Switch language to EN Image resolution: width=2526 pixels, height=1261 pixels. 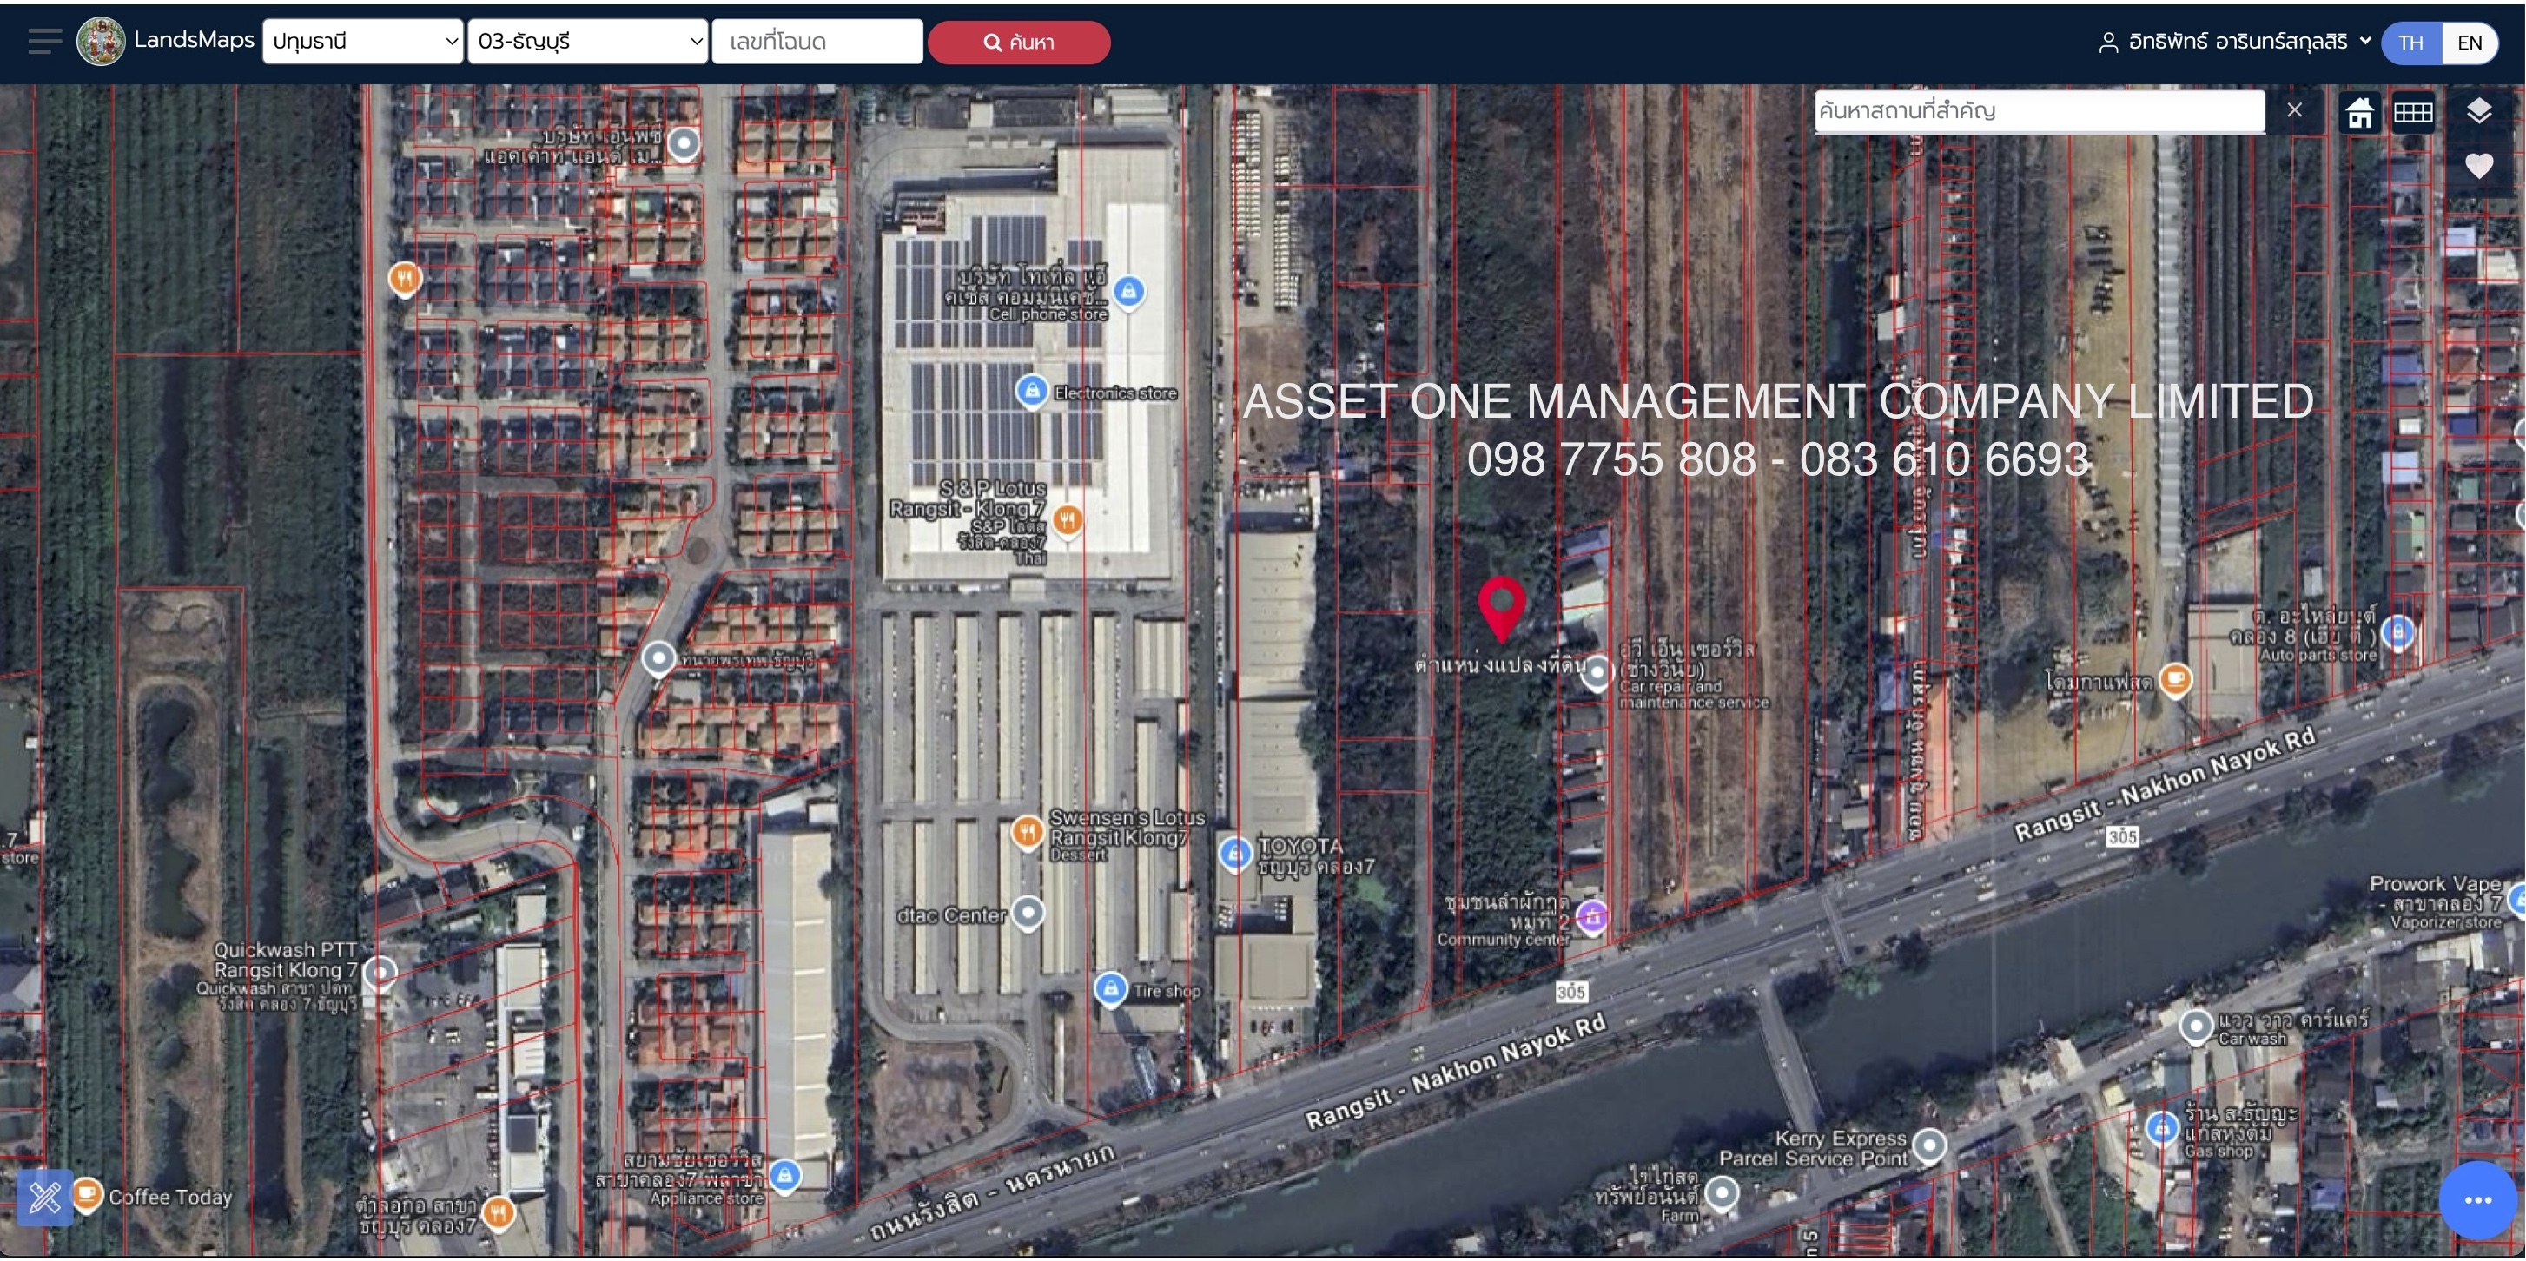pos(2470,43)
